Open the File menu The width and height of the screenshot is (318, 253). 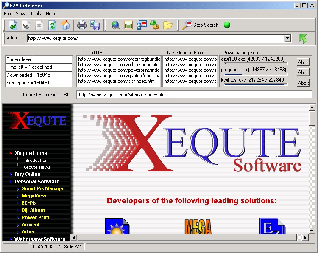[x=7, y=14]
